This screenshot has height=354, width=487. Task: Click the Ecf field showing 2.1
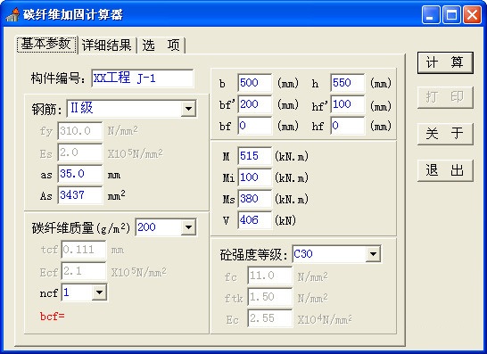(84, 271)
